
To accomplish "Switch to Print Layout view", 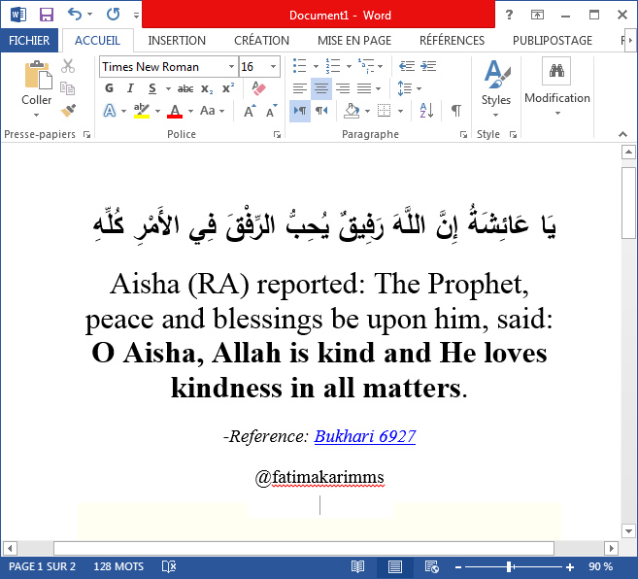I will 394,566.
